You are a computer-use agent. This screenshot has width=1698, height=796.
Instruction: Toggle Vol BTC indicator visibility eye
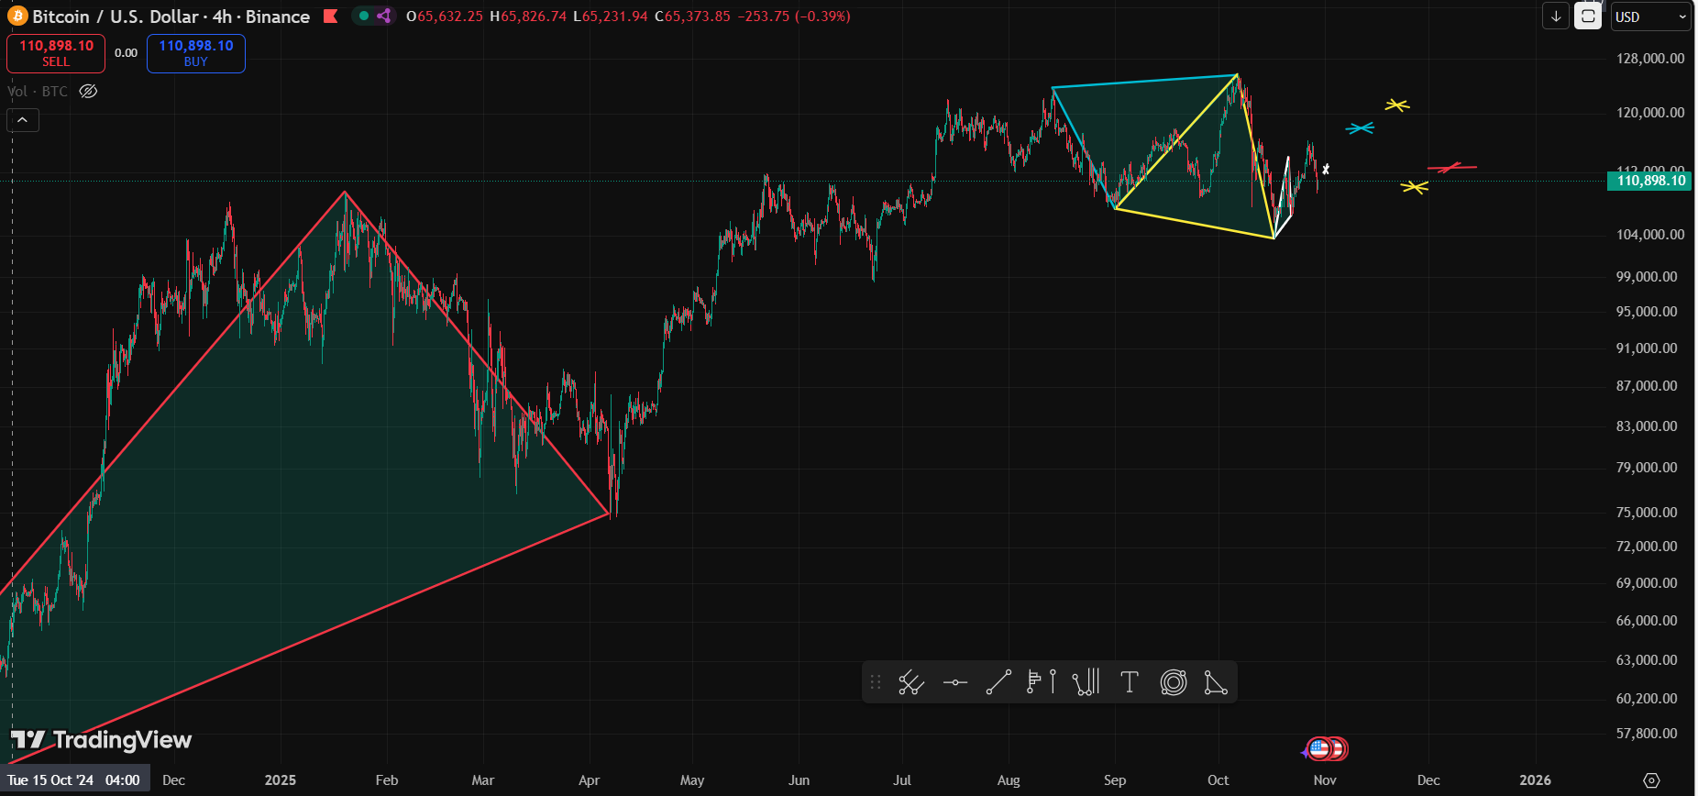pos(88,91)
